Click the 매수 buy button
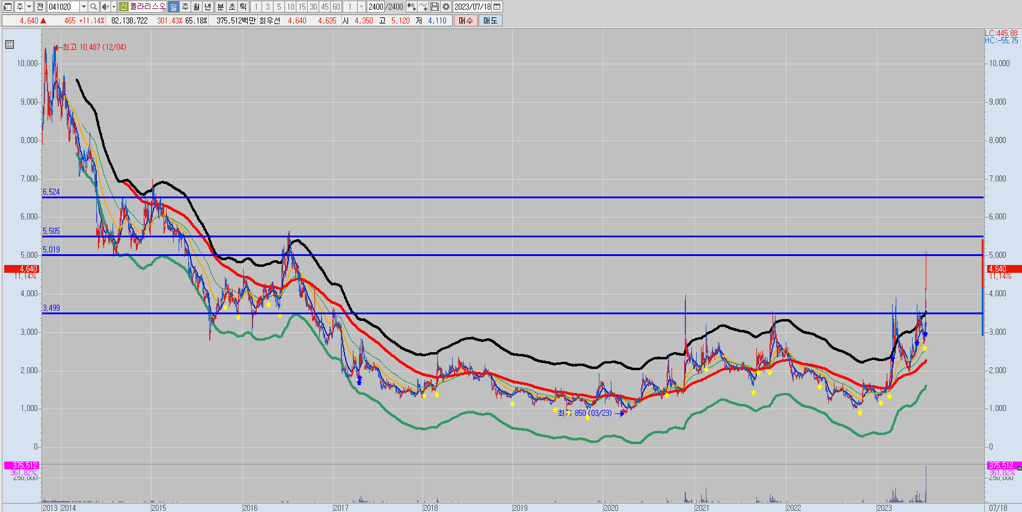This screenshot has width=1022, height=512. tap(466, 20)
